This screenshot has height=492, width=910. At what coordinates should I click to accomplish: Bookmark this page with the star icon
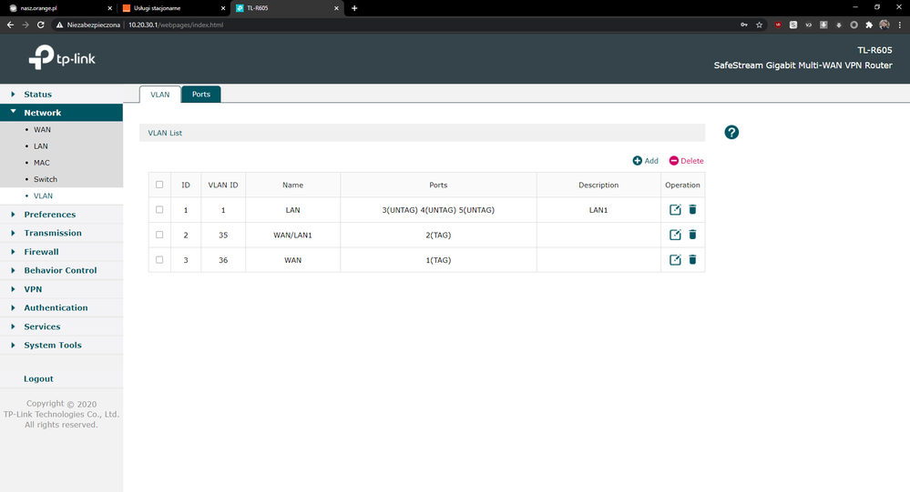[x=759, y=25]
